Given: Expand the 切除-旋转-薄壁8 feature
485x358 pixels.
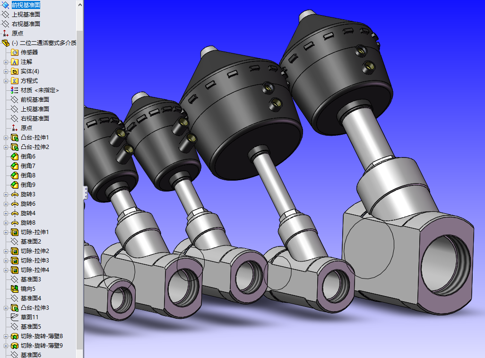Looking at the screenshot, I should 6,336.
